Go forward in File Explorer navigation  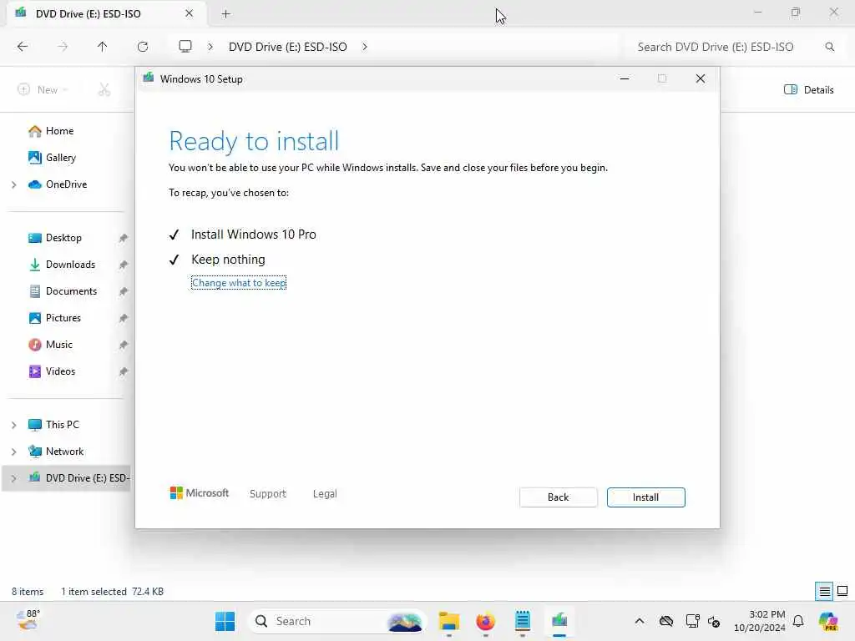coord(63,47)
